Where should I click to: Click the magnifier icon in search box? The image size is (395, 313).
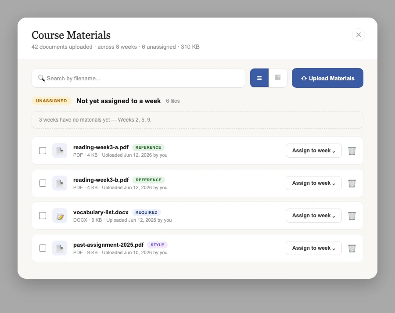(41, 78)
